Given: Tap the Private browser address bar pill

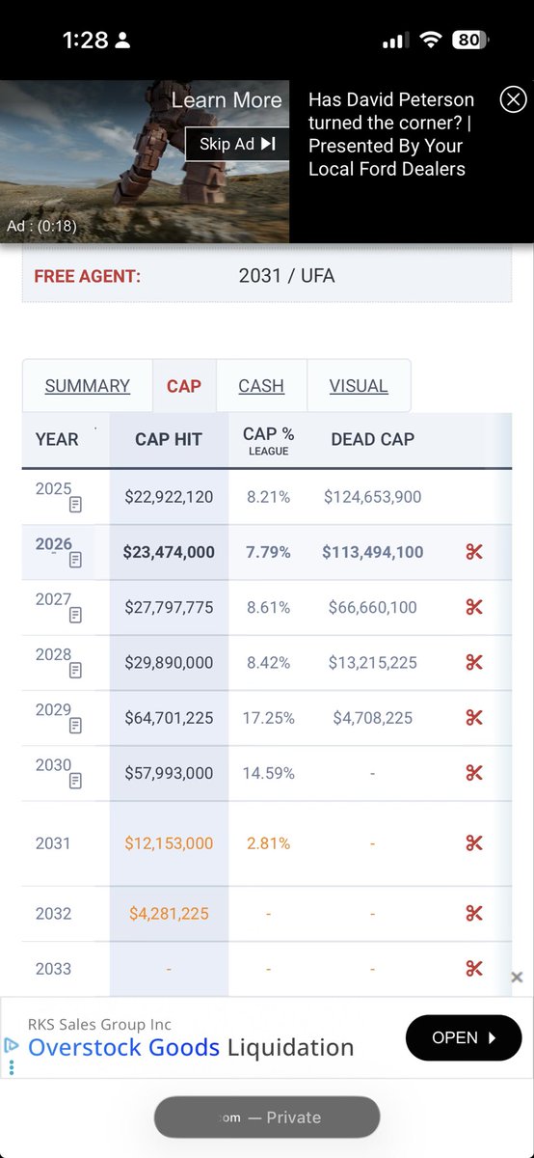Looking at the screenshot, I should click(267, 1117).
